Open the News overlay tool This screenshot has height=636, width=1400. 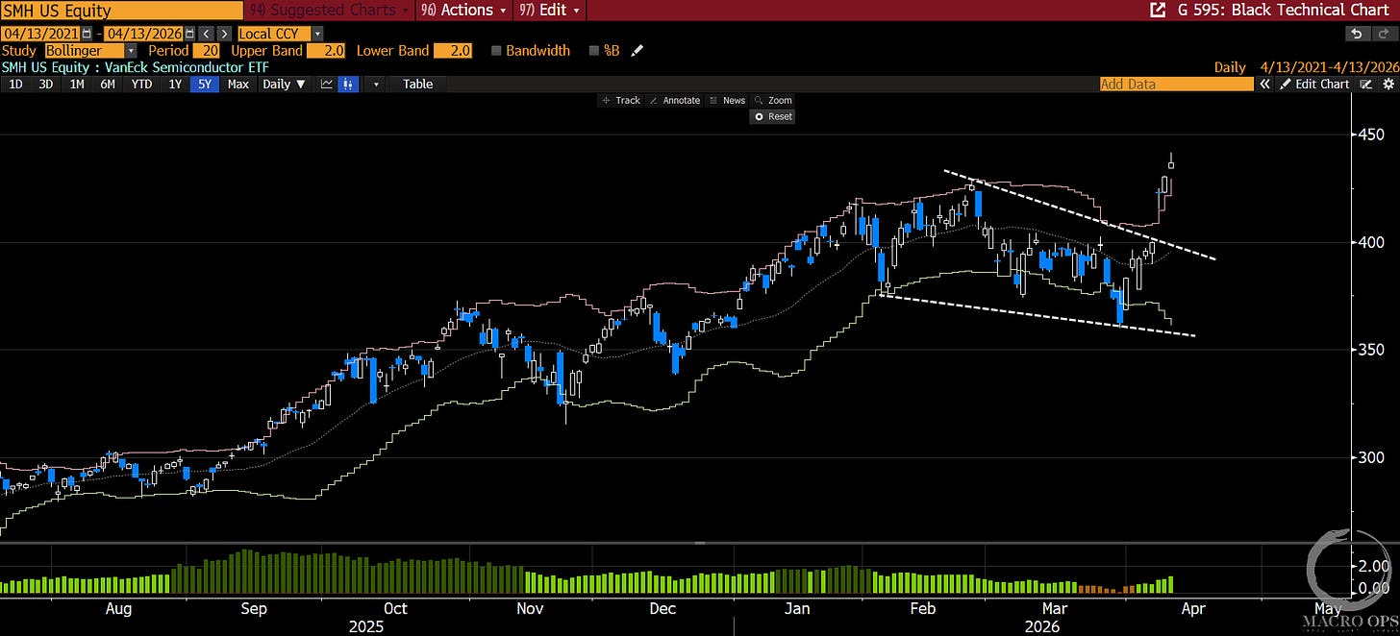click(x=727, y=101)
